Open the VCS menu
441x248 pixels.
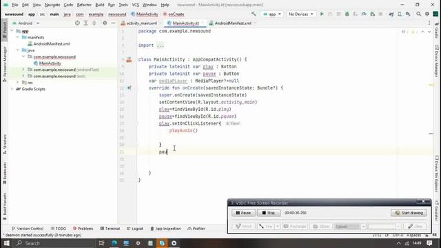click(x=135, y=5)
